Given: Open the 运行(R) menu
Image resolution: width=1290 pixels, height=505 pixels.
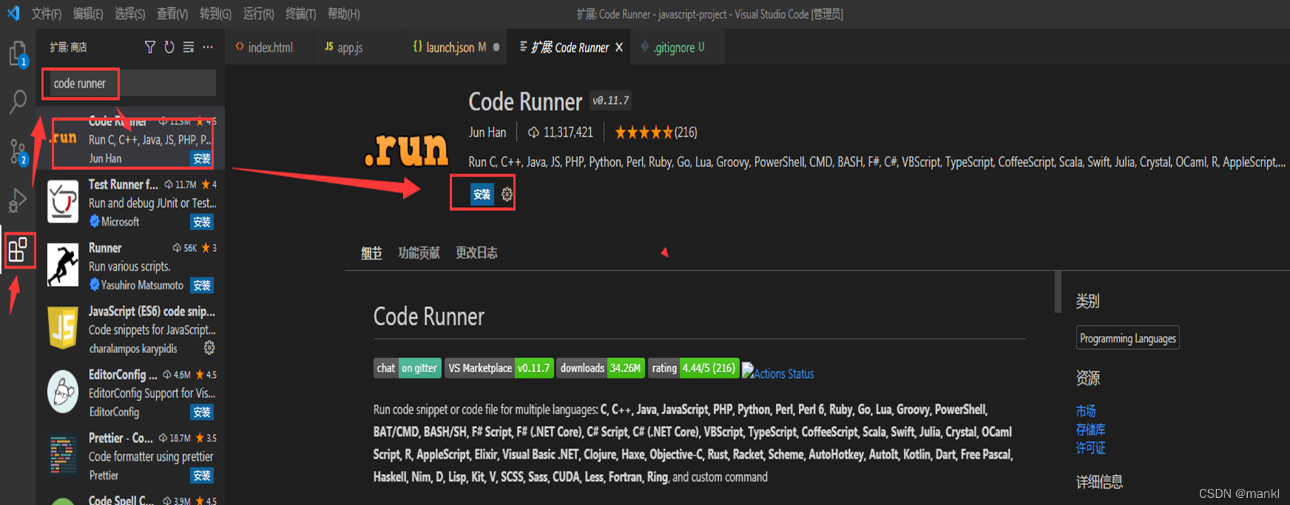Looking at the screenshot, I should pyautogui.click(x=258, y=14).
